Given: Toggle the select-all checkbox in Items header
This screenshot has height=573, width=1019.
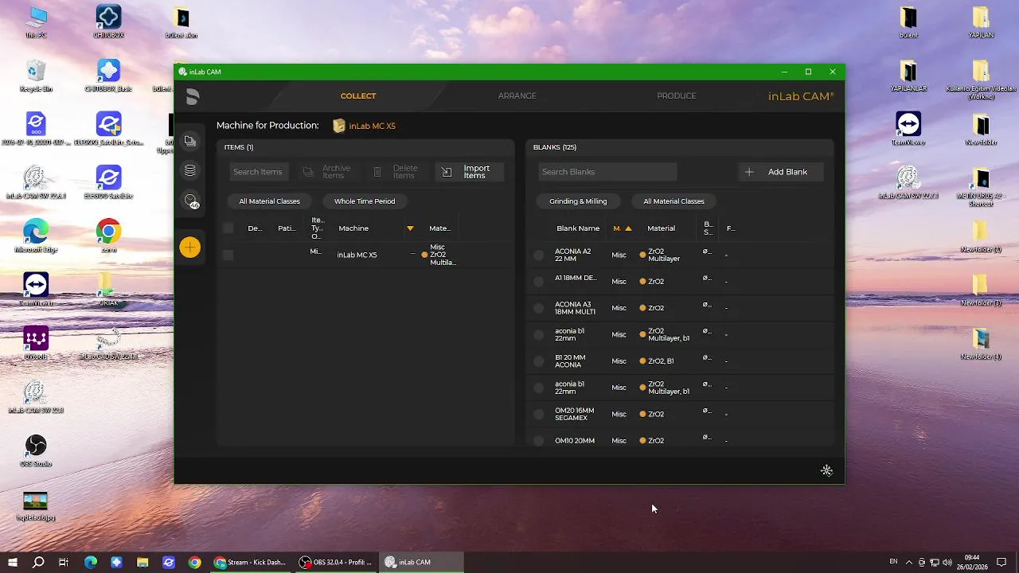Looking at the screenshot, I should 228,228.
